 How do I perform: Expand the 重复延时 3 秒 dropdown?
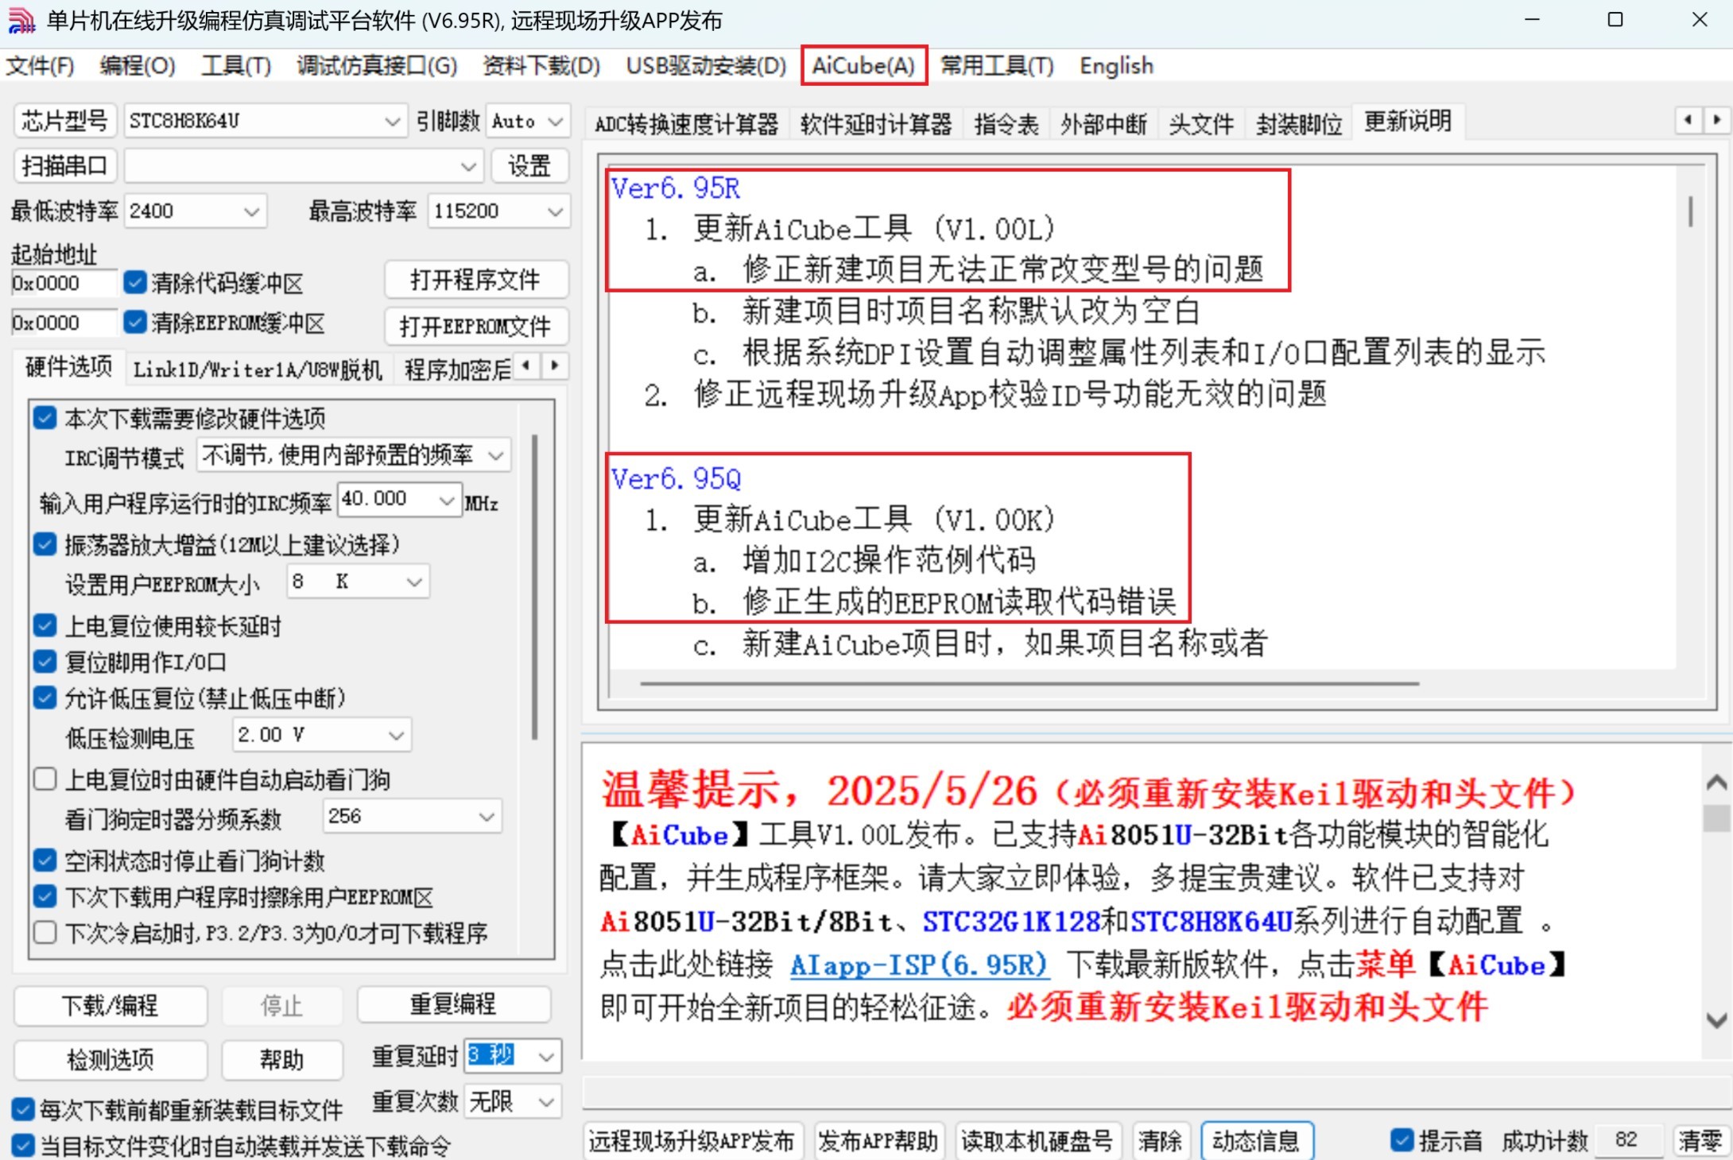pos(546,1057)
